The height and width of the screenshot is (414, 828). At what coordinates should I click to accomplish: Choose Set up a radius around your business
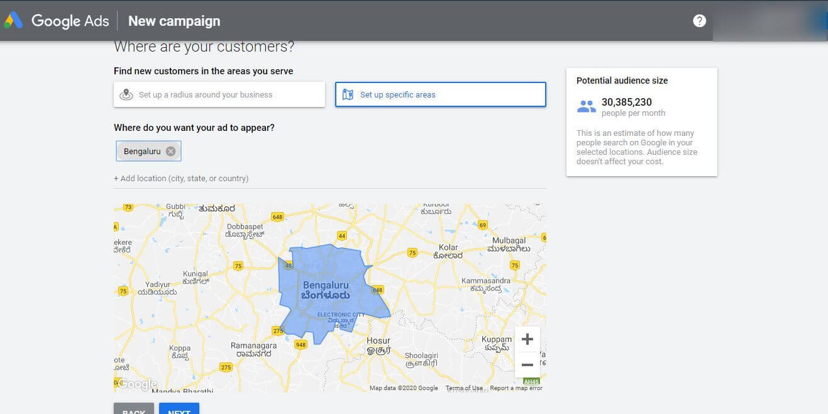pos(219,94)
